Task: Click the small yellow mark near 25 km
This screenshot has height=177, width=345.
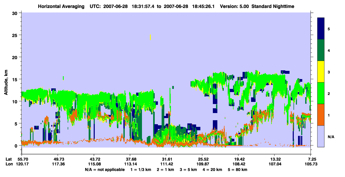Action: tap(150, 37)
